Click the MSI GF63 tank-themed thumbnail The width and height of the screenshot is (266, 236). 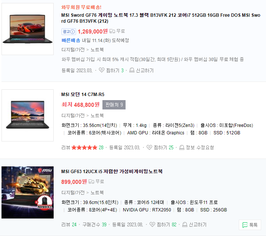pyautogui.click(x=28, y=192)
